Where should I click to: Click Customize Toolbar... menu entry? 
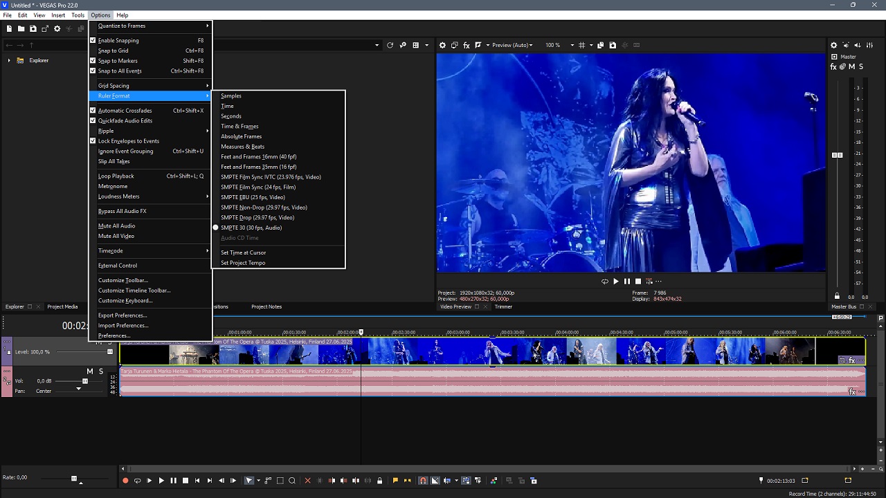pos(123,280)
